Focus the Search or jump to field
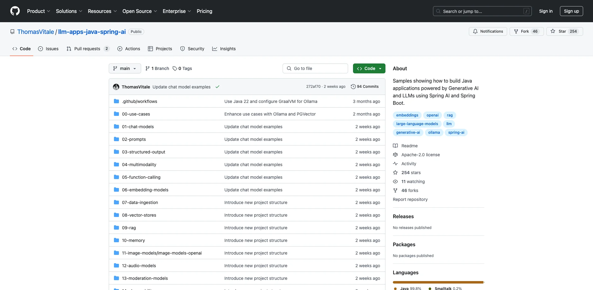 [x=482, y=11]
